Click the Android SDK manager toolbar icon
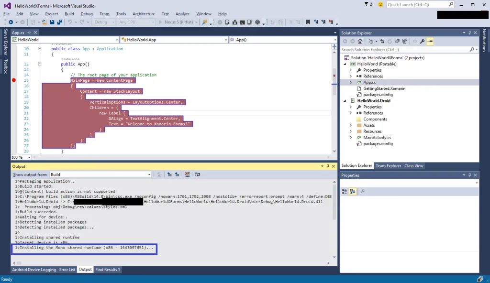This screenshot has height=283, width=490. coord(234,22)
